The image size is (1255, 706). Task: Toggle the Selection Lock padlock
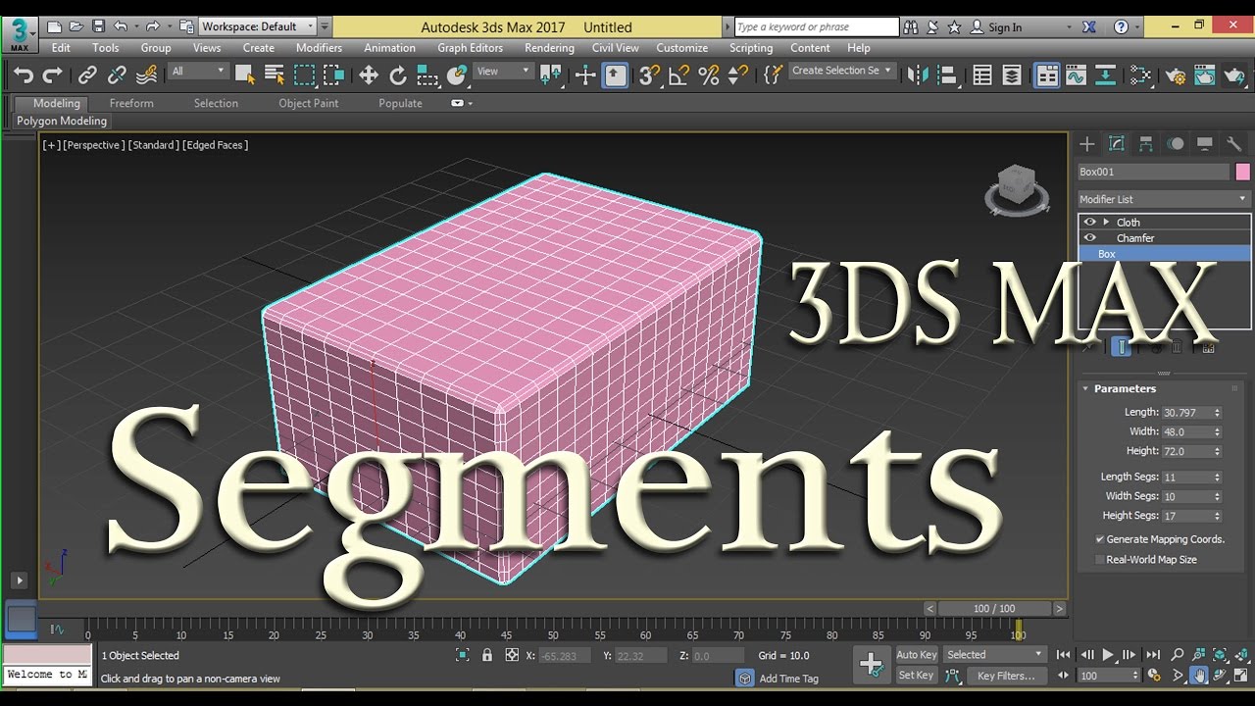487,655
